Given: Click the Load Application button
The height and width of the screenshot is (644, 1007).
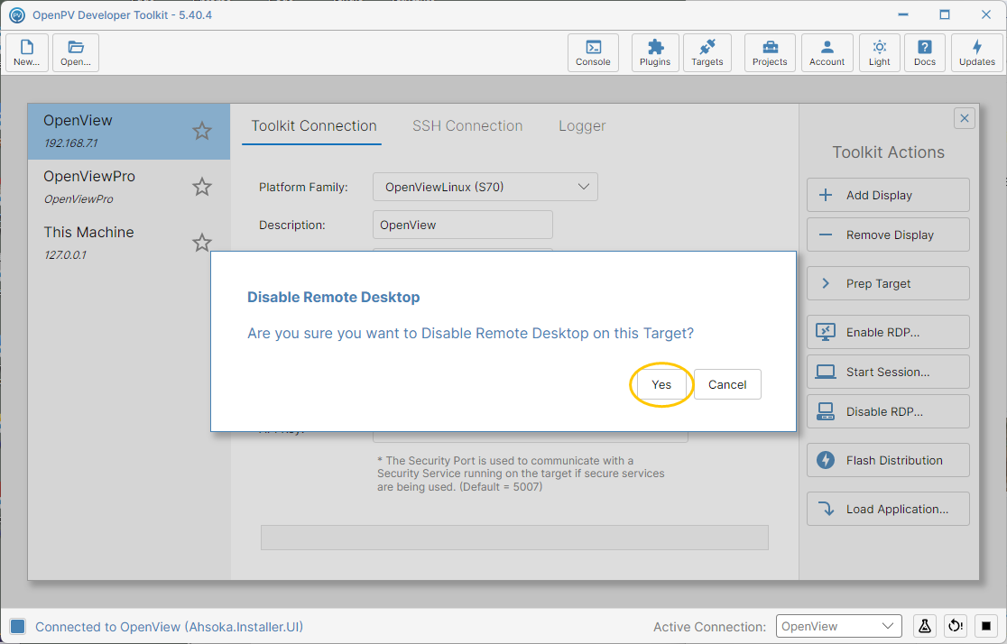Looking at the screenshot, I should coord(888,510).
